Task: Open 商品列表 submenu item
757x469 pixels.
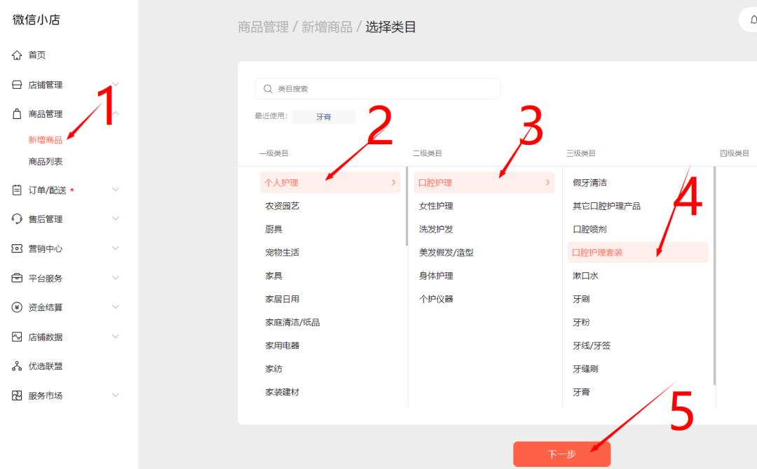Action: coord(46,162)
